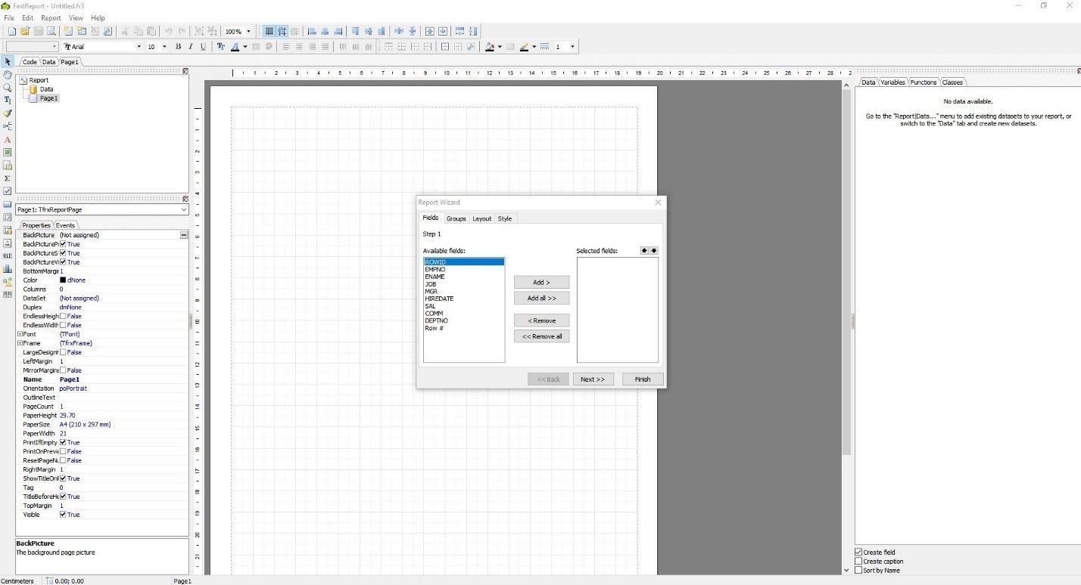
Task: Open the font size 10 dropdown
Action: click(x=164, y=47)
